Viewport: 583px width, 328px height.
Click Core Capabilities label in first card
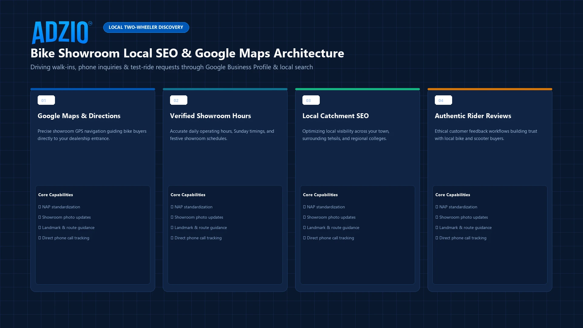pos(56,195)
